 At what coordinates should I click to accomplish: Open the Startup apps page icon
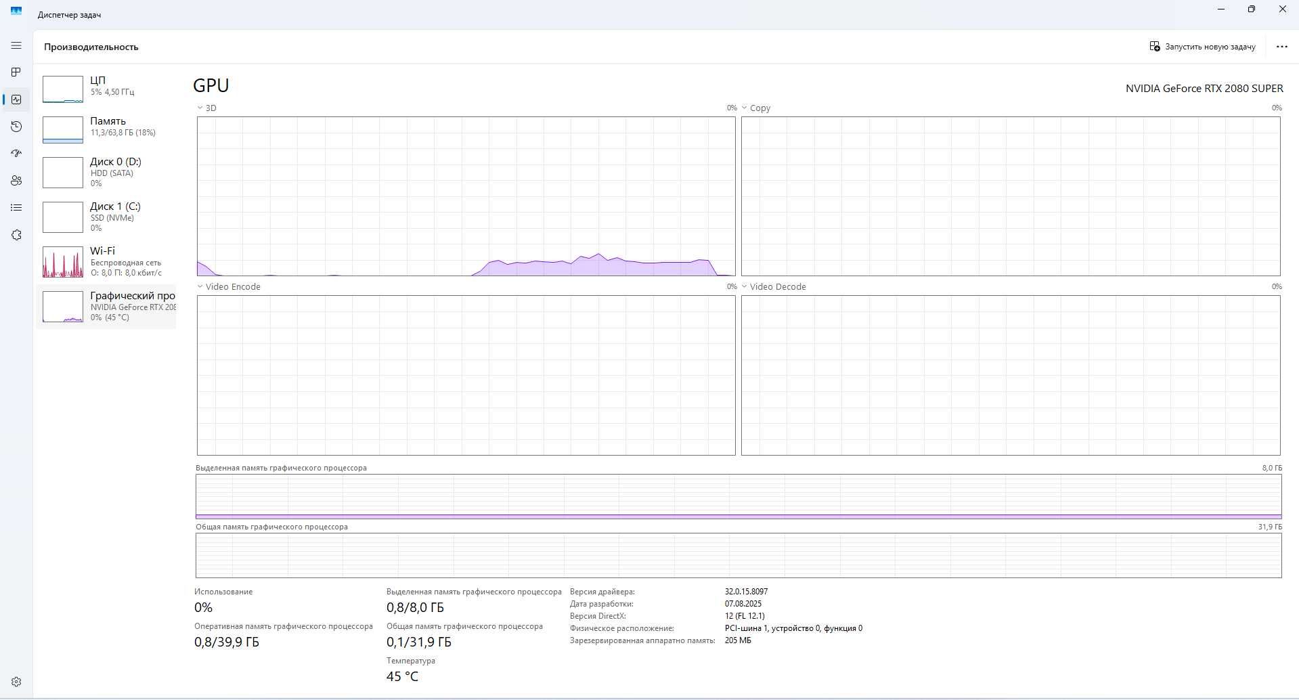point(16,154)
